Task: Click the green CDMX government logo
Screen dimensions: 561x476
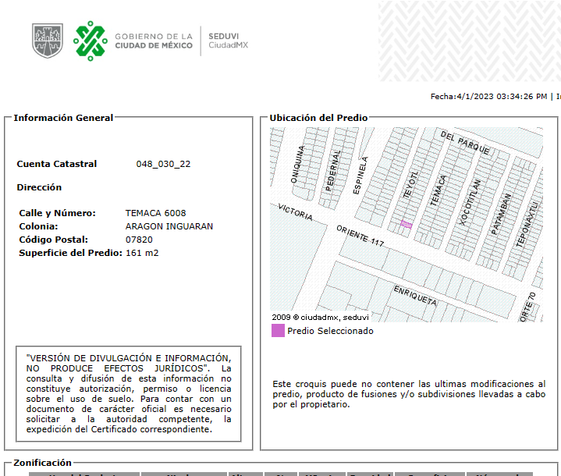Action: pyautogui.click(x=91, y=41)
